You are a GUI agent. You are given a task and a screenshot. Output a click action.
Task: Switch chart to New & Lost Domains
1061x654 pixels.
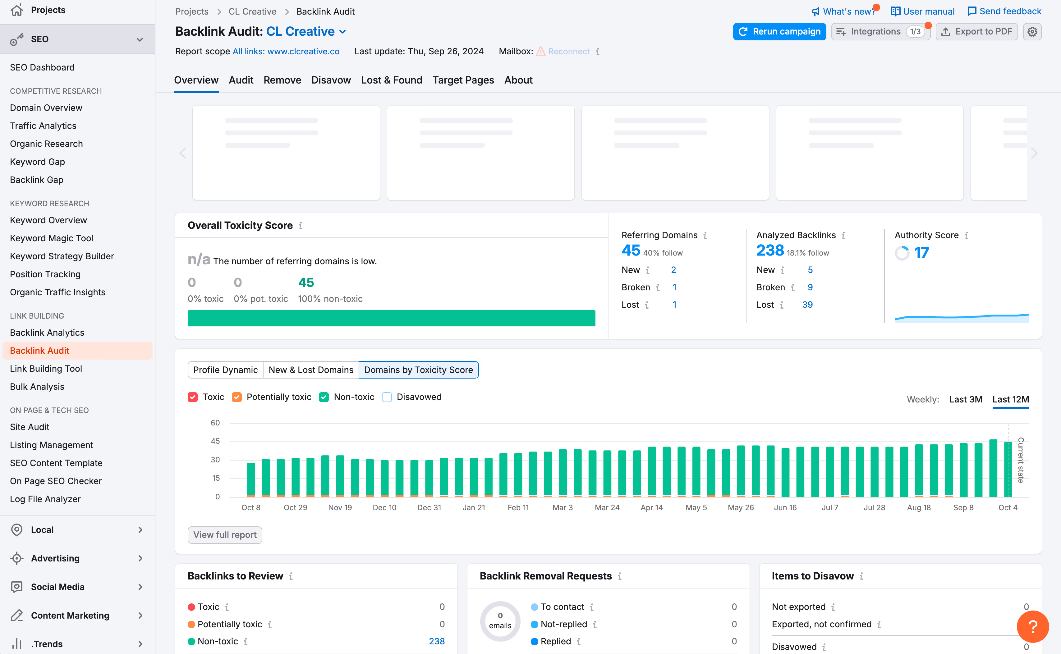(311, 370)
